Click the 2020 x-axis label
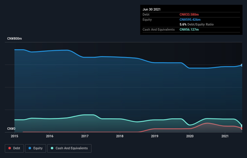Image resolution: width=247 pixels, height=158 pixels. (190, 136)
